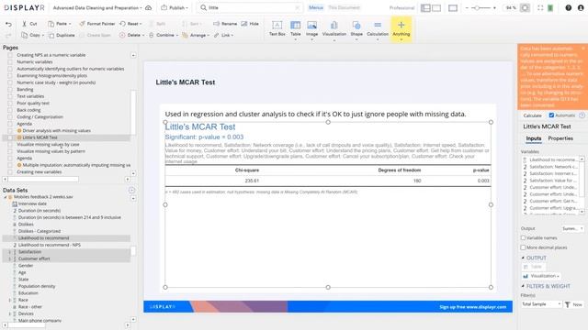Select the Menus search scope
Image resolution: width=588 pixels, height=330 pixels.
point(316,7)
